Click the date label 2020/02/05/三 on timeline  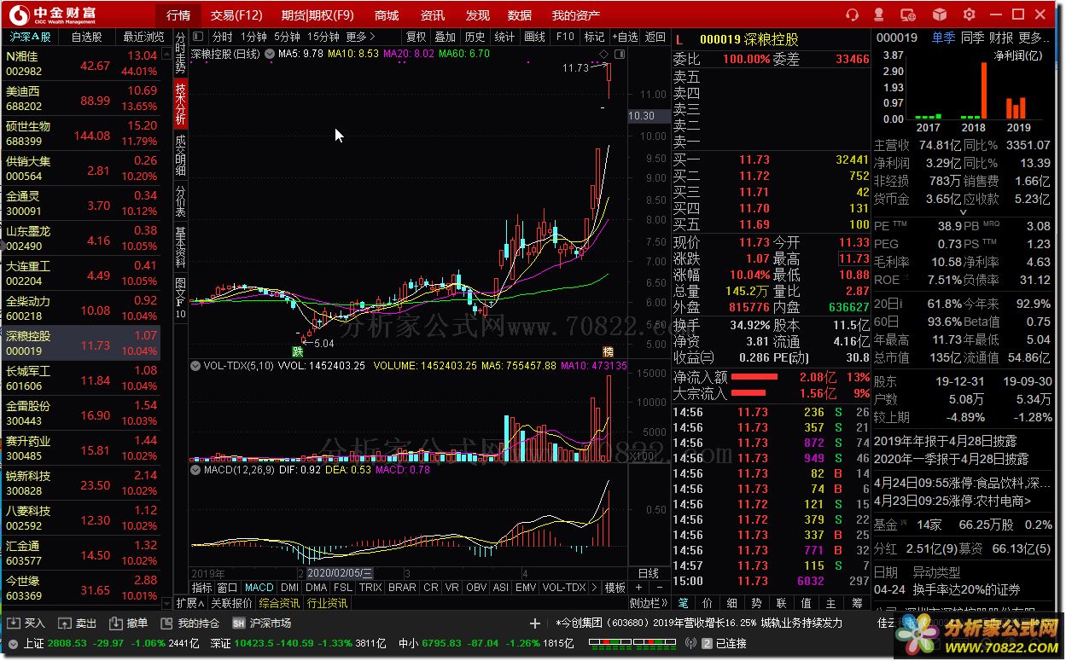coord(340,573)
